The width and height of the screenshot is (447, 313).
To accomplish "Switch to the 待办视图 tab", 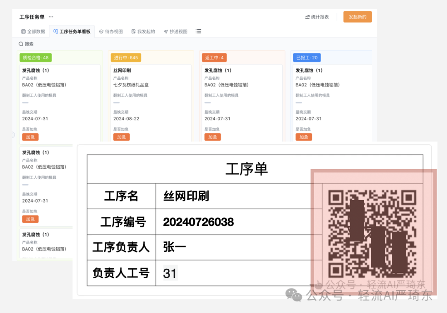I will 114,31.
